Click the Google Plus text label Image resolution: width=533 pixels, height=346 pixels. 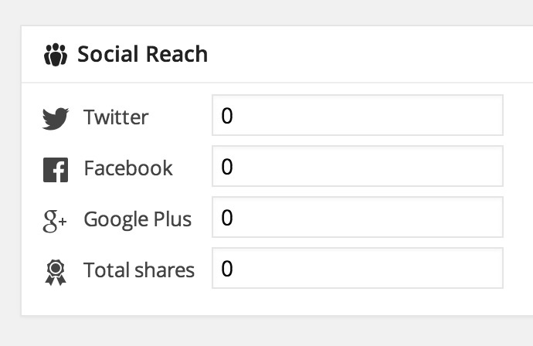(137, 219)
